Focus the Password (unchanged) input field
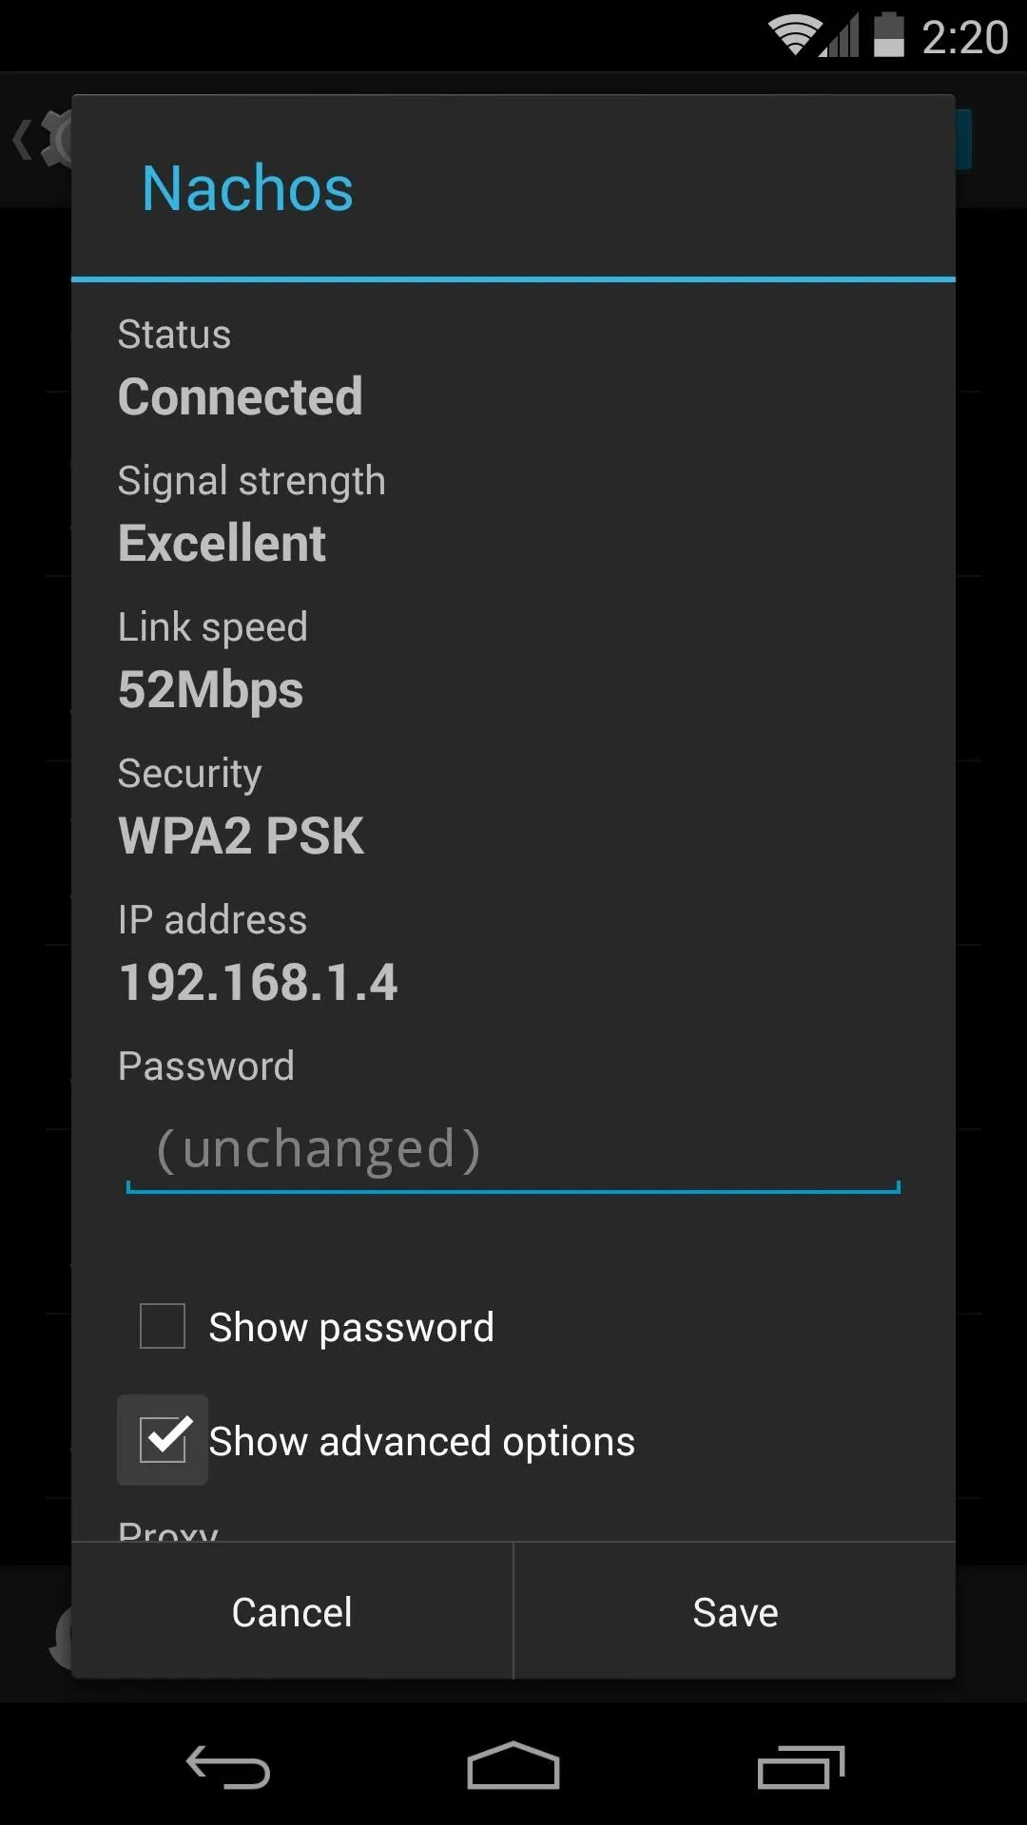The width and height of the screenshot is (1027, 1825). [x=513, y=1150]
